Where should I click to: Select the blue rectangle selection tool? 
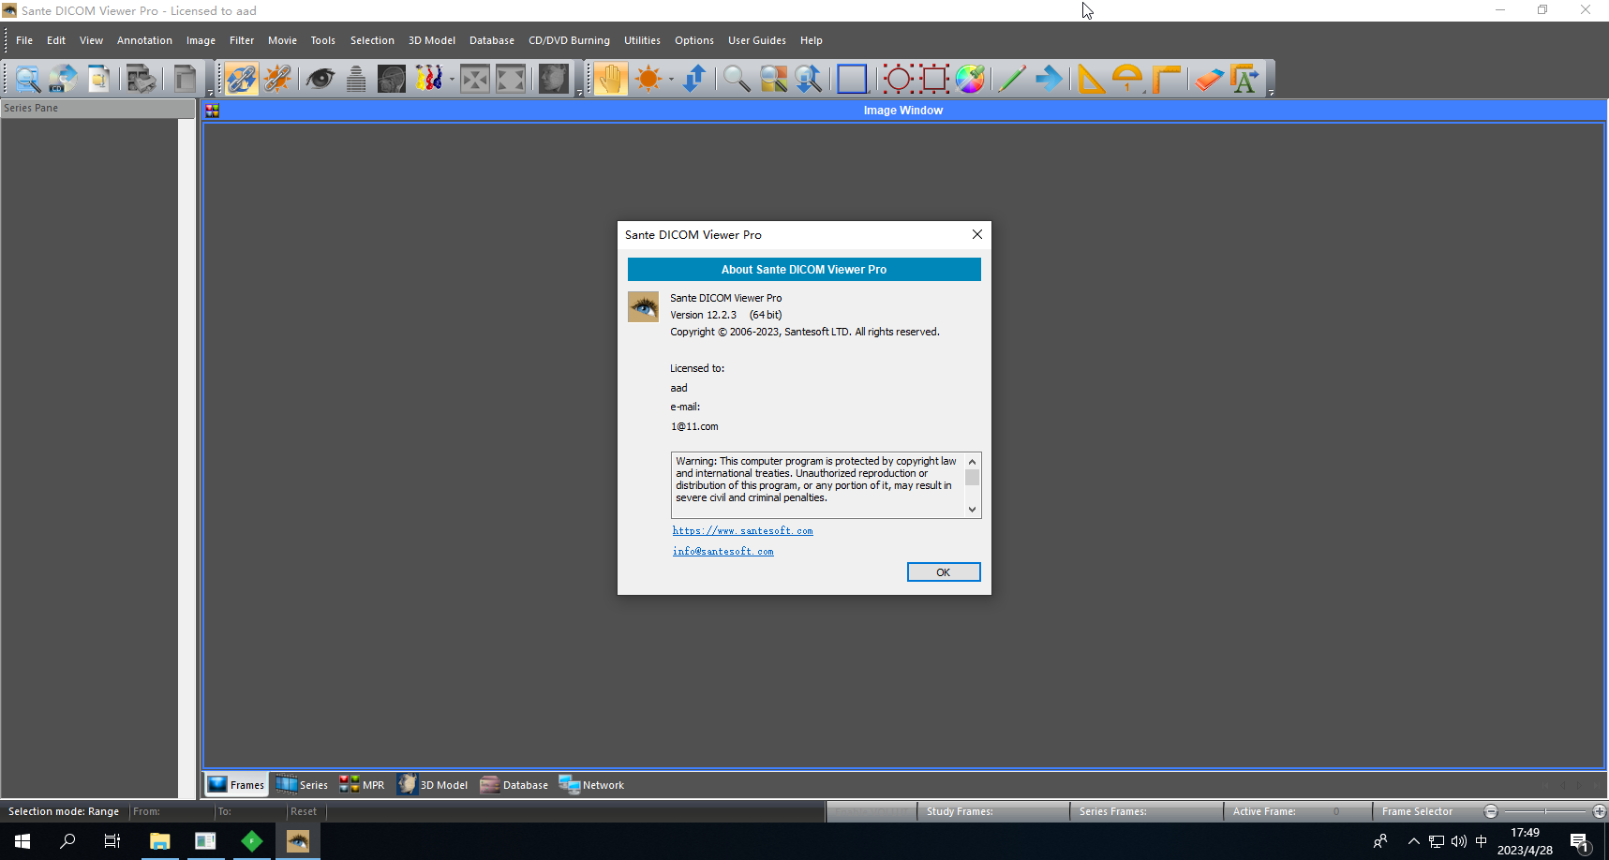(x=852, y=79)
